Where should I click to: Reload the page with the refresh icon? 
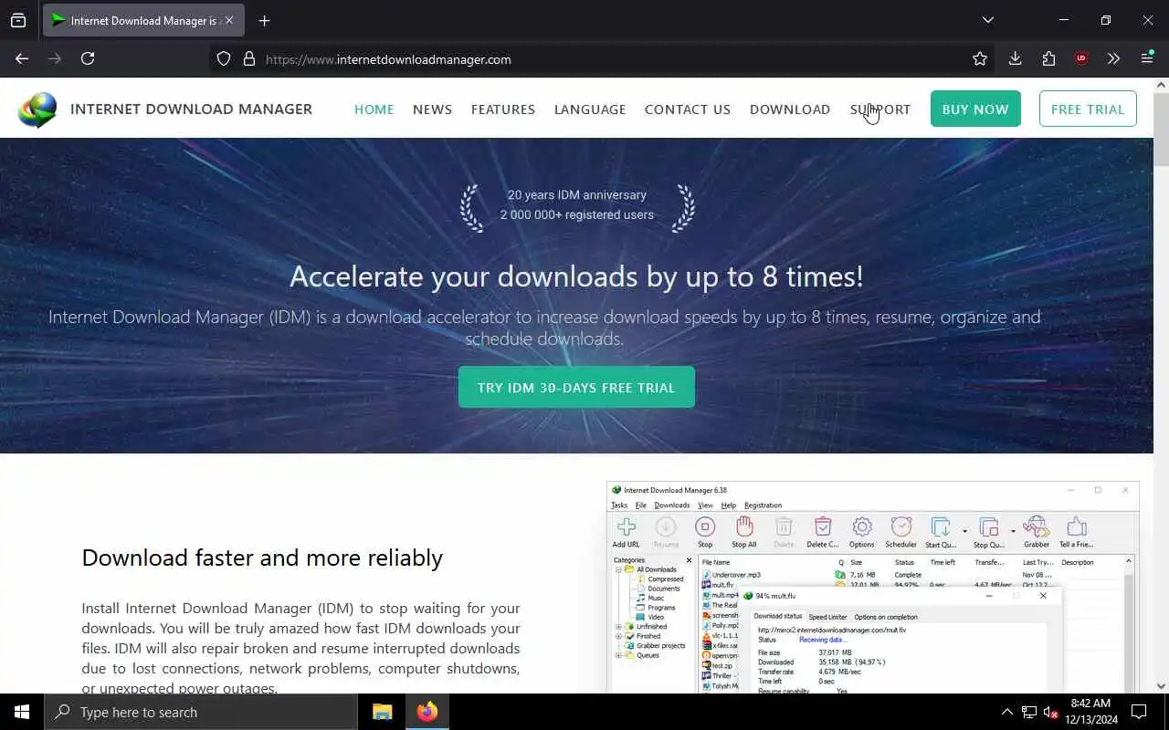(x=88, y=58)
